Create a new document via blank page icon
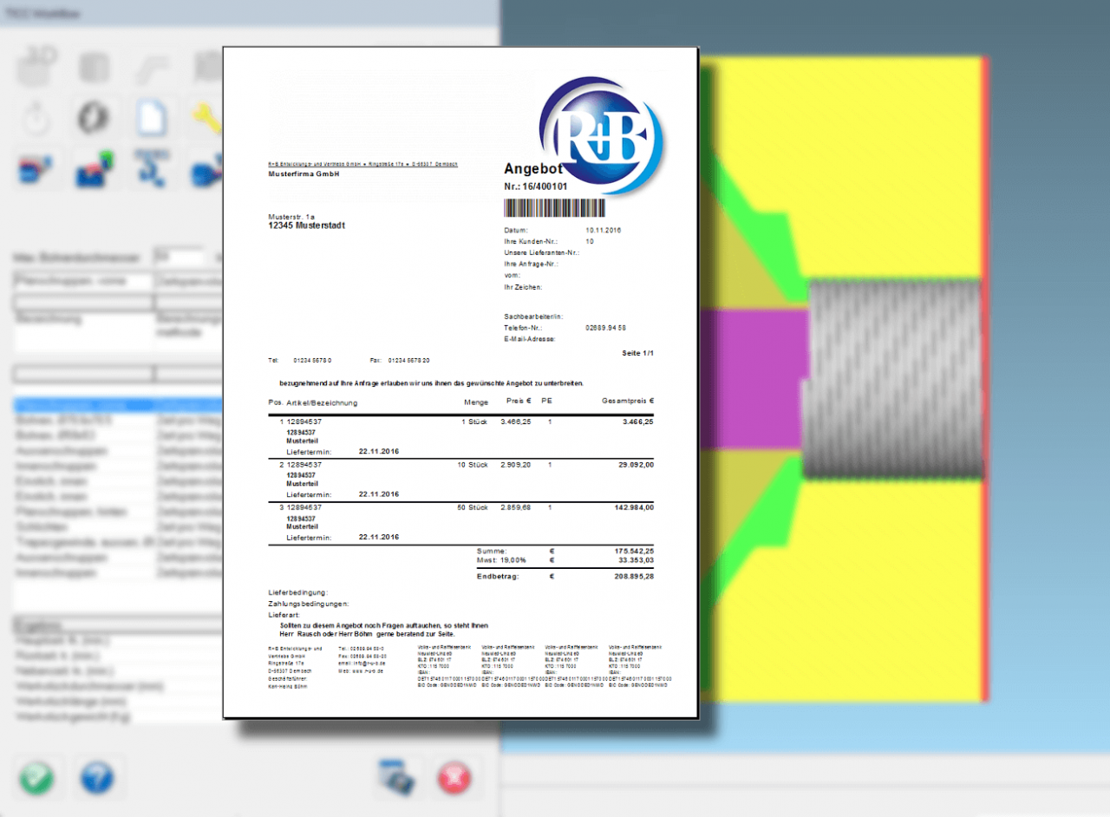The width and height of the screenshot is (1110, 817). coord(153,118)
